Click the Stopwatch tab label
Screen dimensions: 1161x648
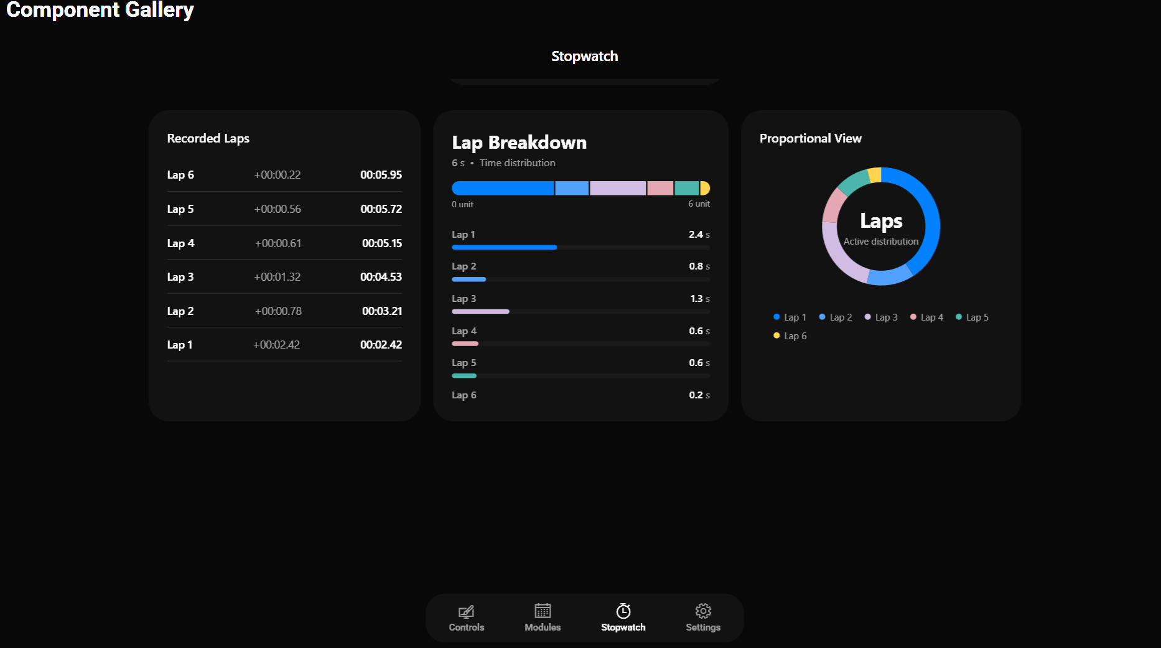[x=623, y=627]
